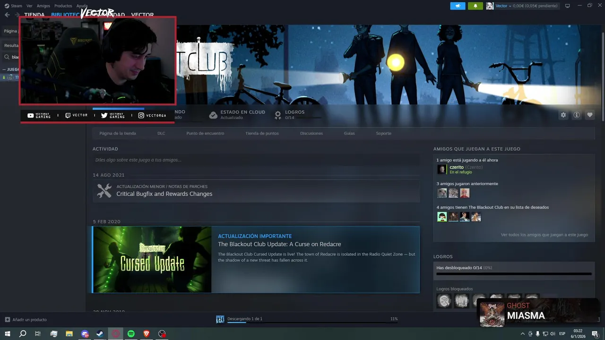Click the blue announcements megaphone button
This screenshot has width=605, height=340.
(458, 6)
